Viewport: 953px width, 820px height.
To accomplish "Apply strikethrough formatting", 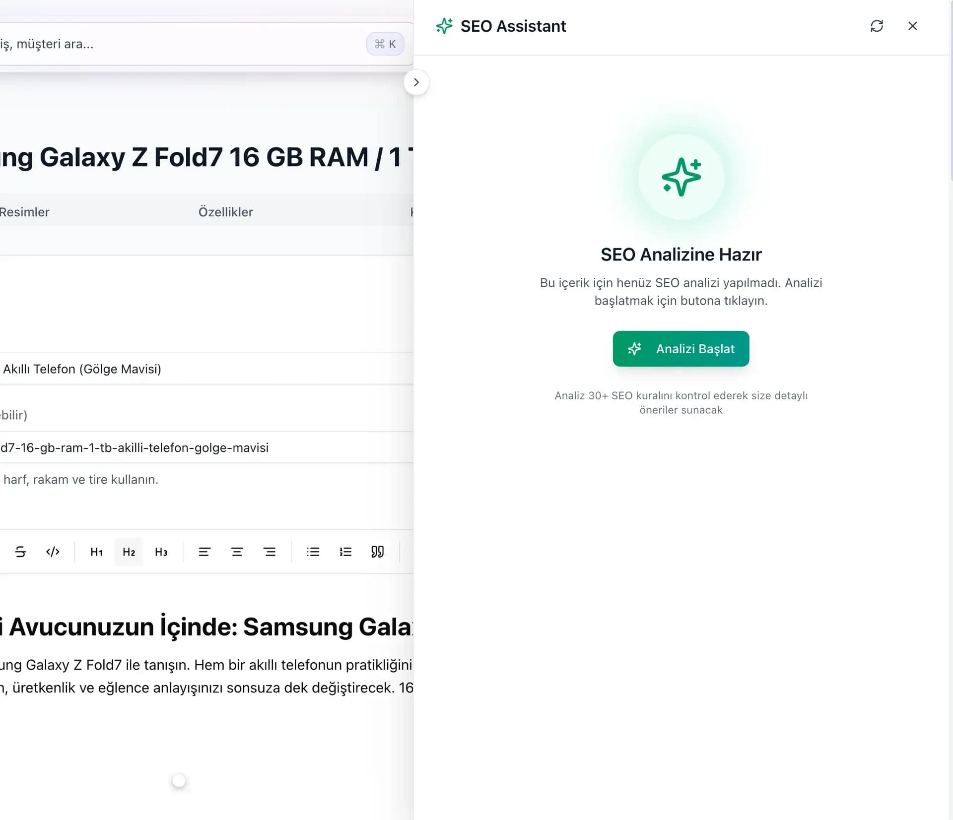I will (20, 552).
